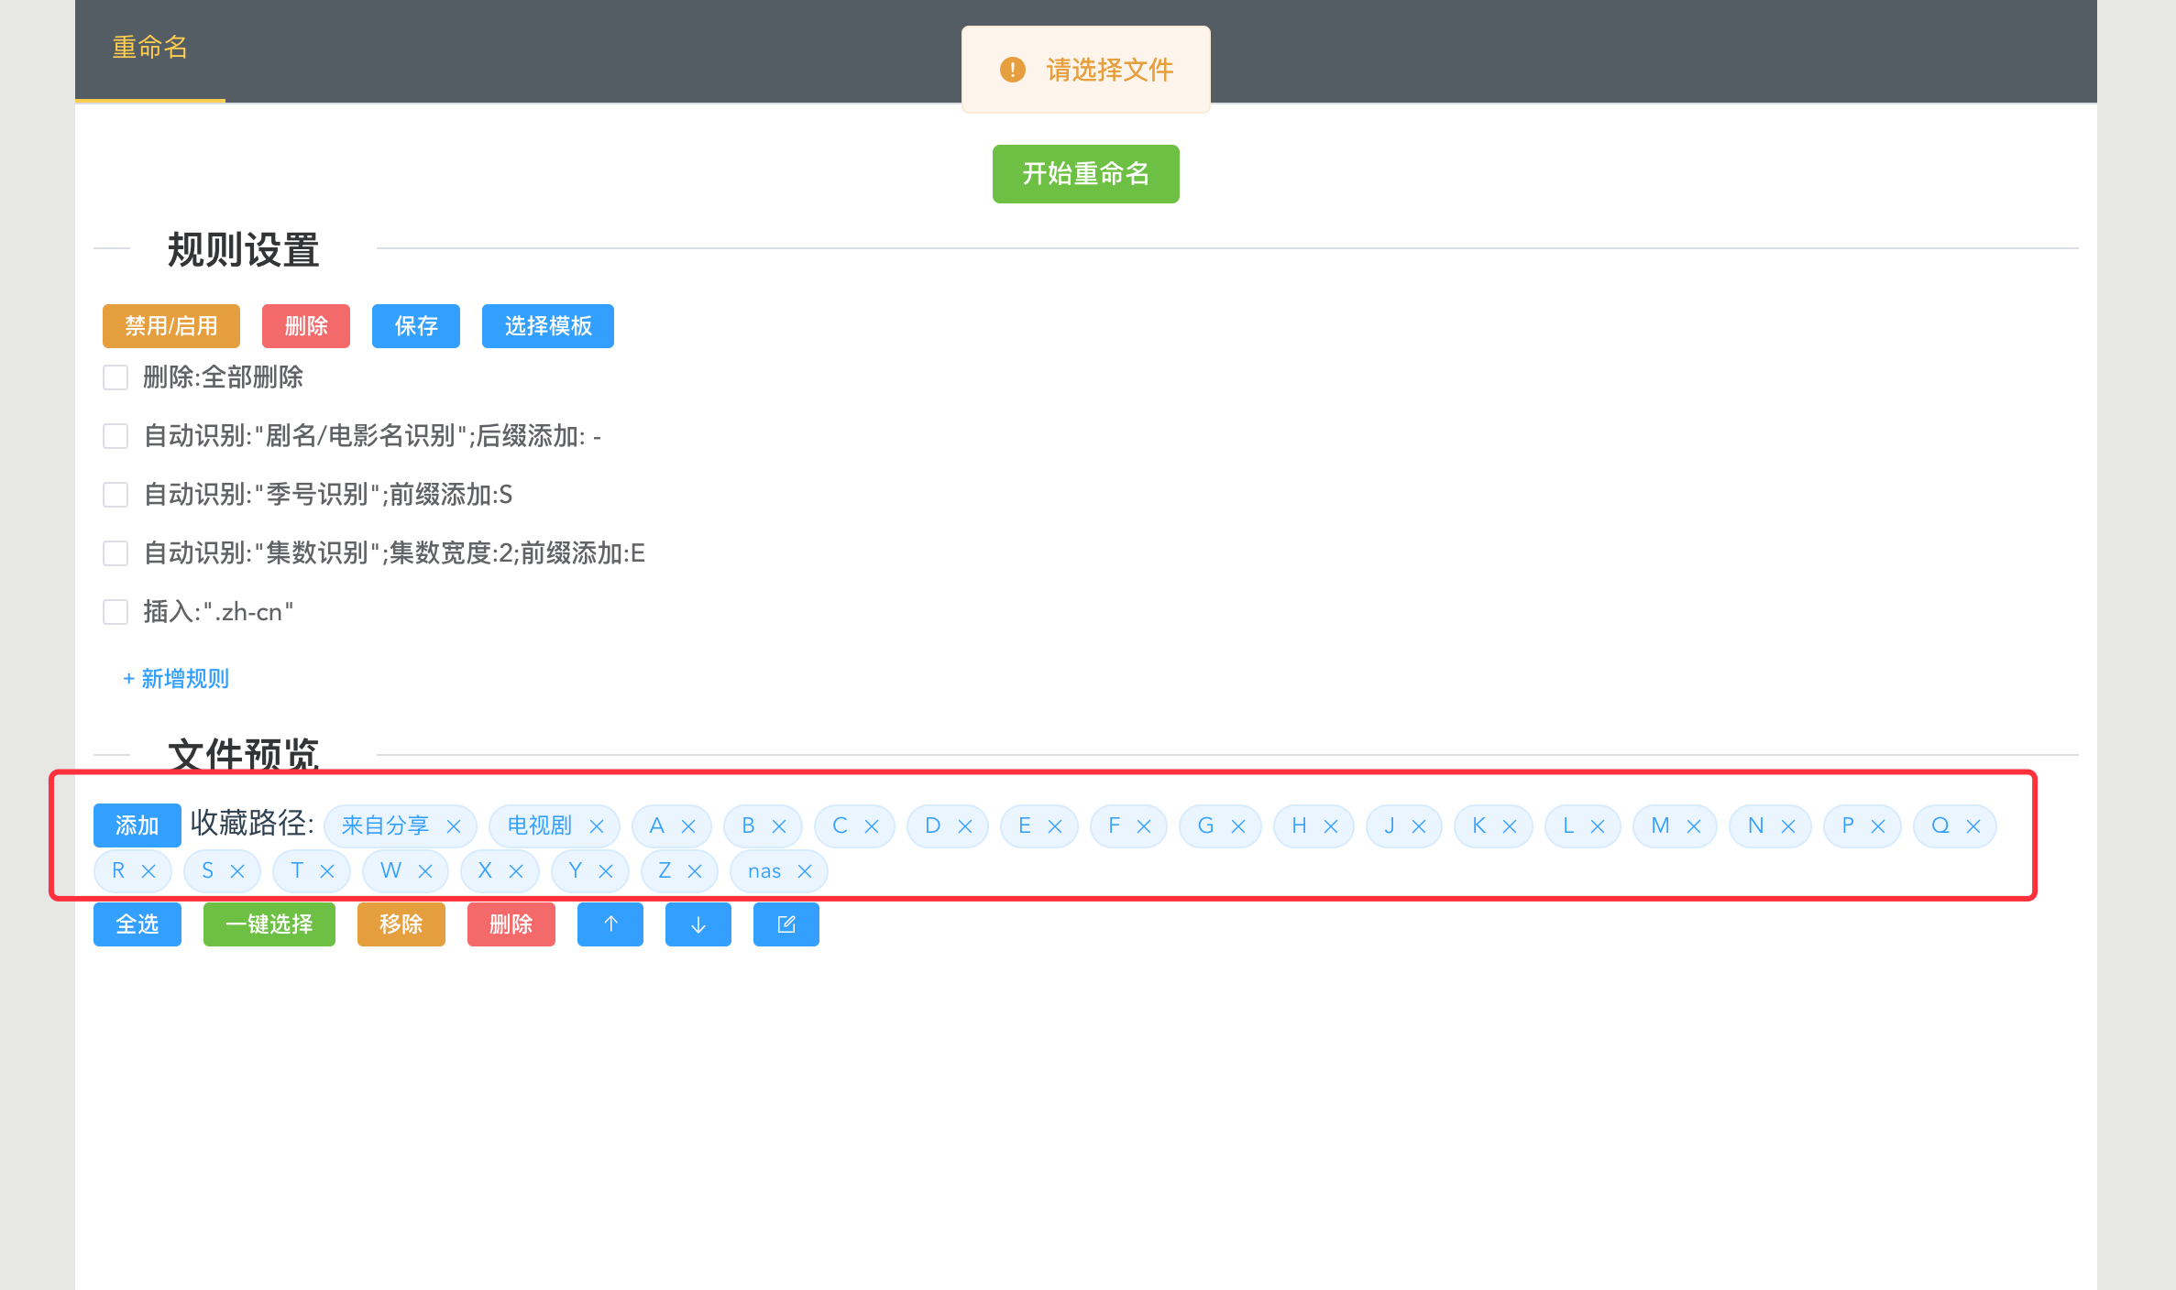Click the edit pencil icon button
Screen dimensions: 2176x1290
pos(786,924)
